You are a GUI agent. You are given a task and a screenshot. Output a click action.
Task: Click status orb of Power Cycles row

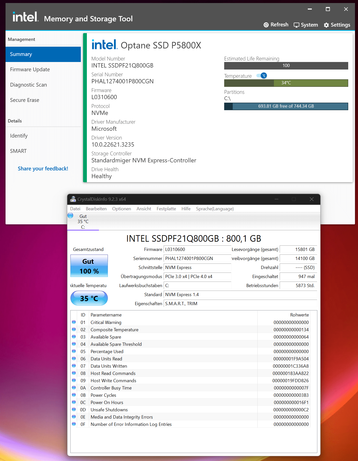coord(74,395)
